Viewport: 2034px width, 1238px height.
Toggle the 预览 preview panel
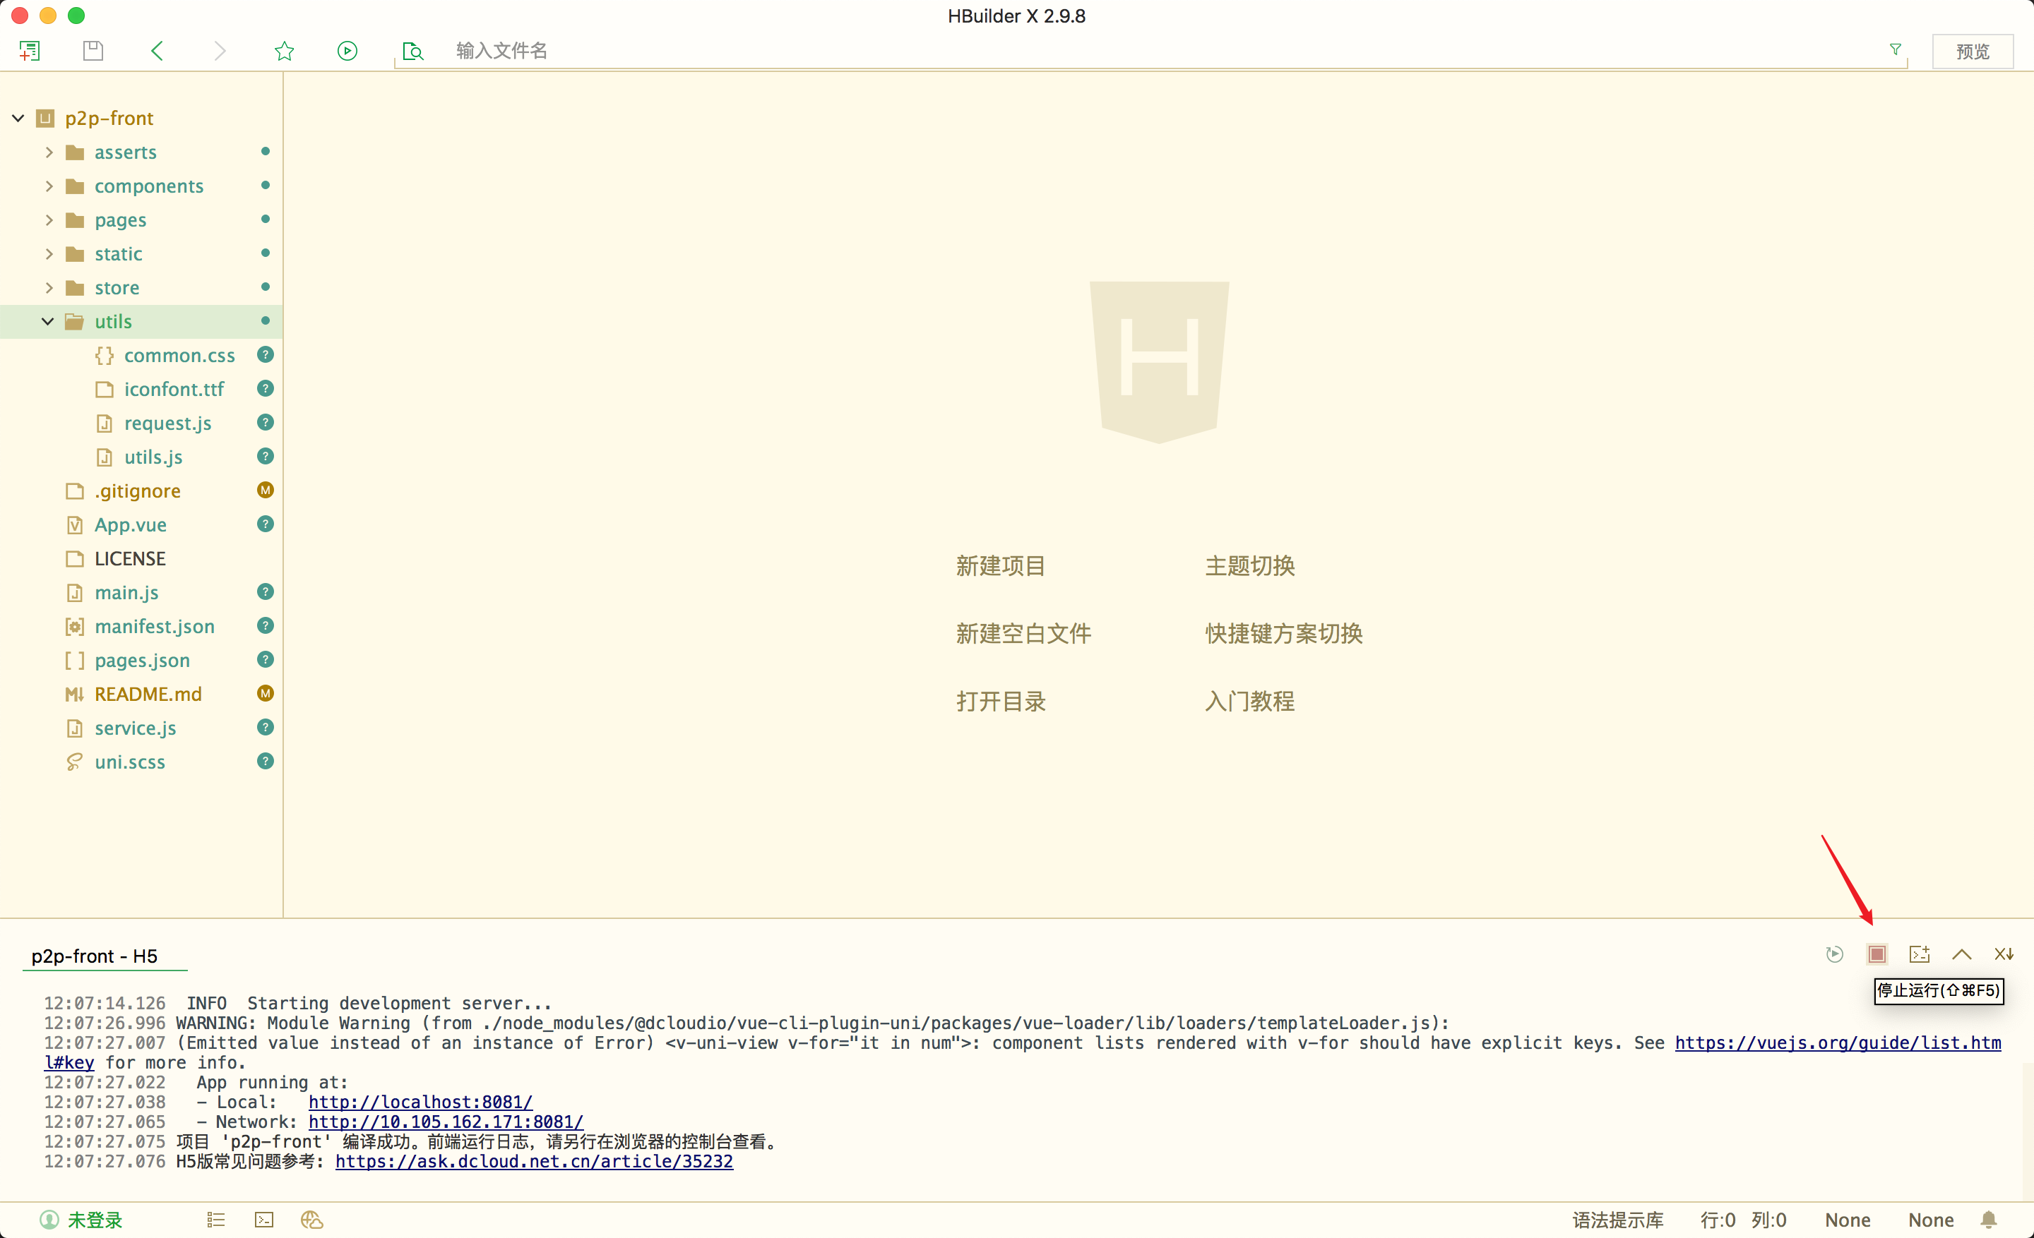(x=1972, y=51)
